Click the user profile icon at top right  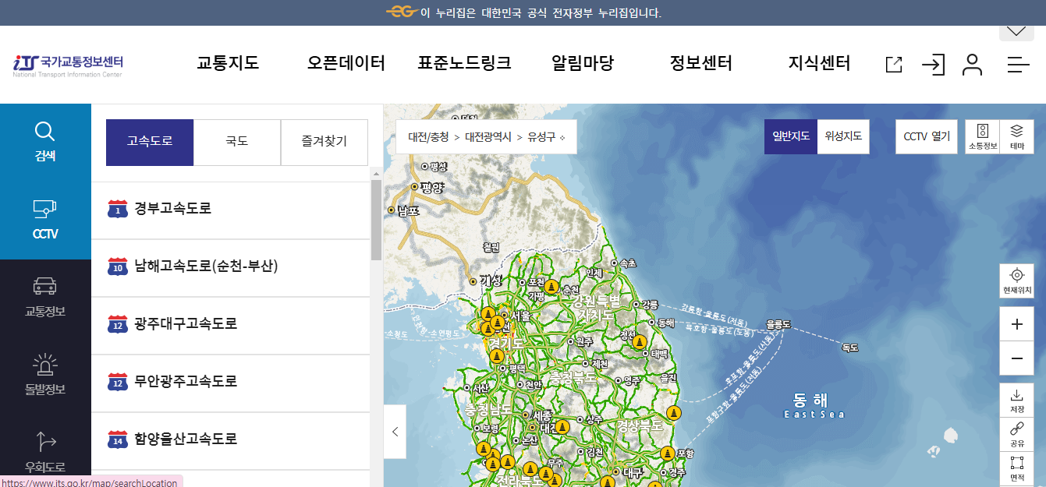pos(973,65)
